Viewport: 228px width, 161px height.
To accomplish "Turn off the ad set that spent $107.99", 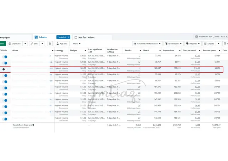I will click(5, 88).
